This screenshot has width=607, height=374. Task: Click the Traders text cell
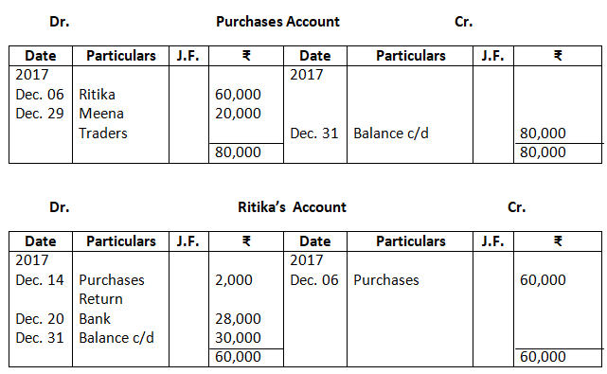[x=103, y=134]
